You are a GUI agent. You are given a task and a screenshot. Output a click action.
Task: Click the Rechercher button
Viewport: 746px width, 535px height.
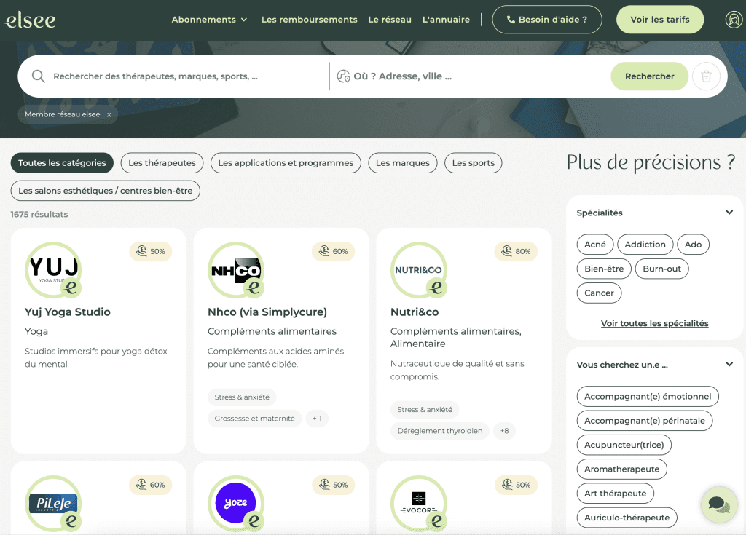point(649,76)
